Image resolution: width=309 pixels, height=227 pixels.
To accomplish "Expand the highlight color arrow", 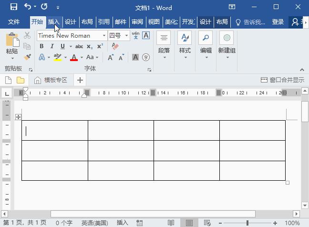I will [65, 57].
